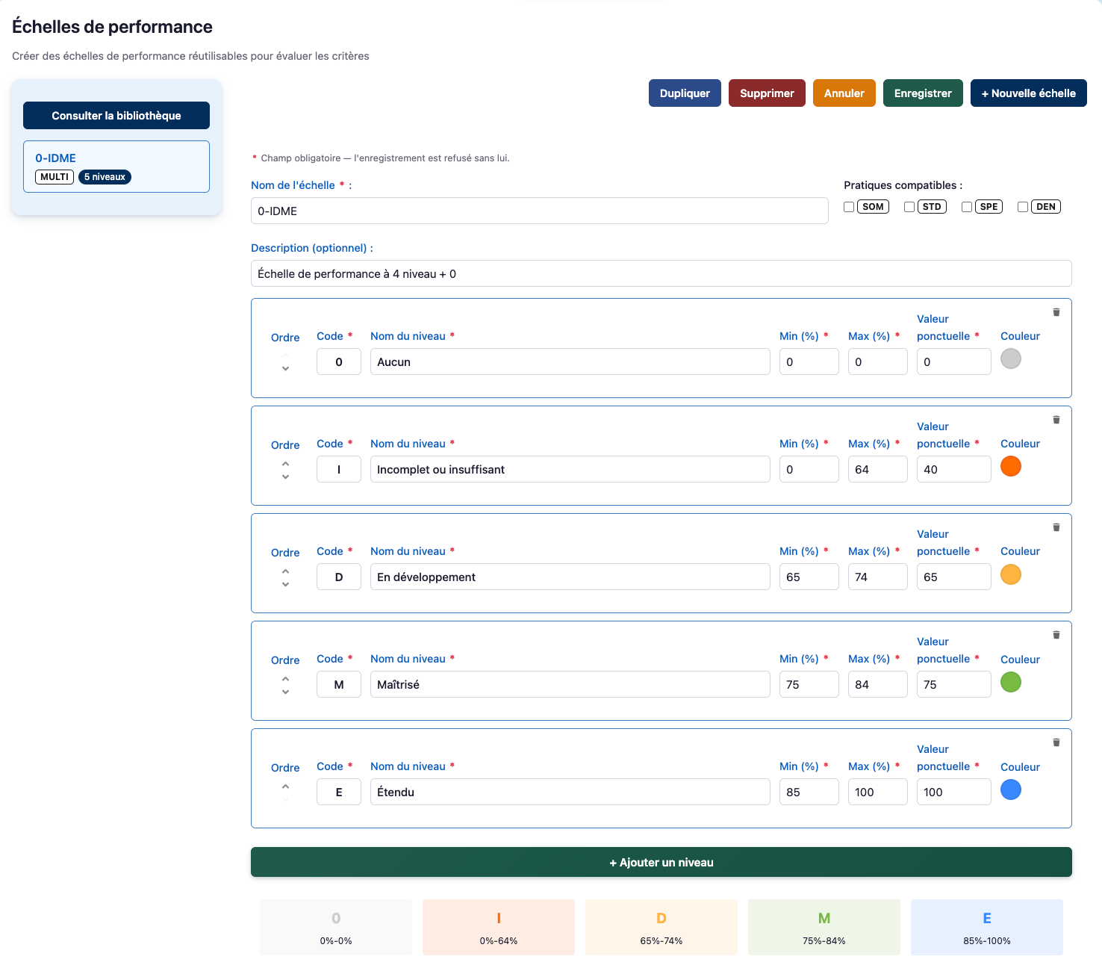Click the E 85%-100% preview card
Screen dimensions: 1102x974
[x=987, y=927]
